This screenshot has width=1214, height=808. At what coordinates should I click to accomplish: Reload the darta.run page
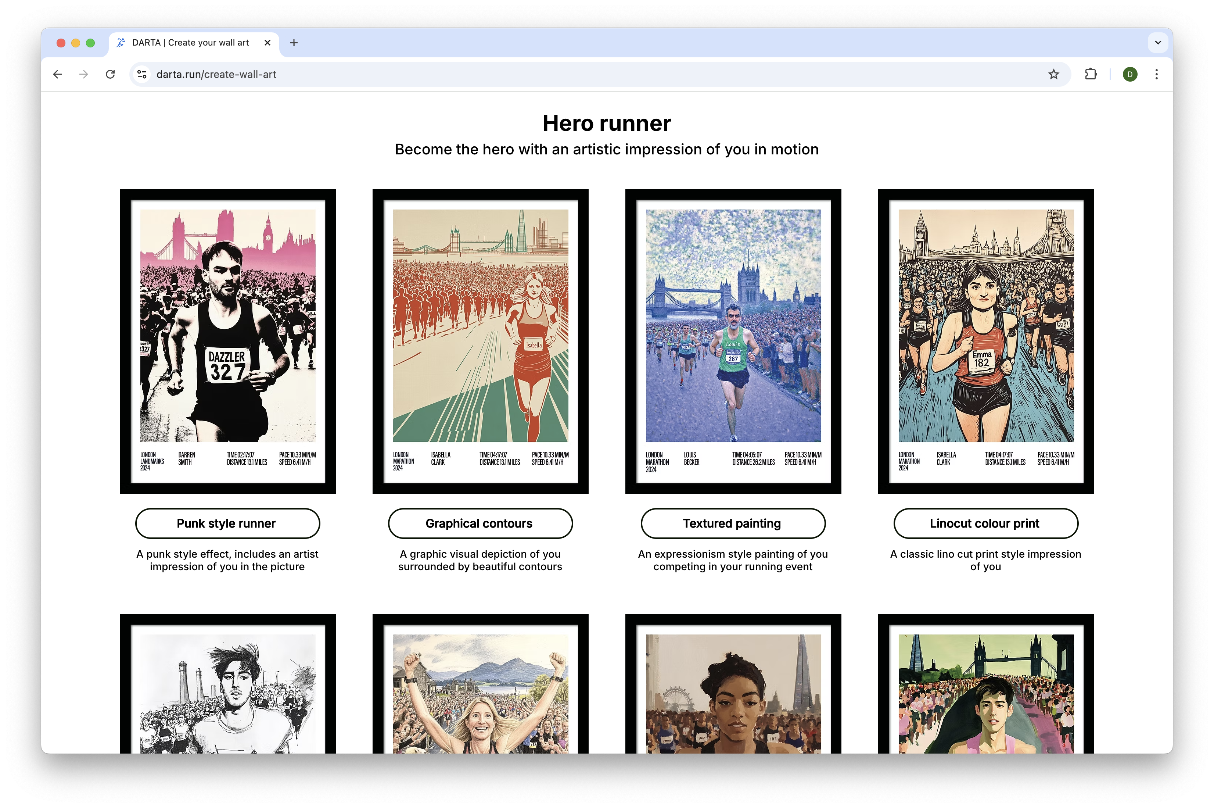pos(110,74)
